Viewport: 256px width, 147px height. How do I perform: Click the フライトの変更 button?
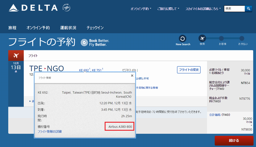(x=189, y=70)
